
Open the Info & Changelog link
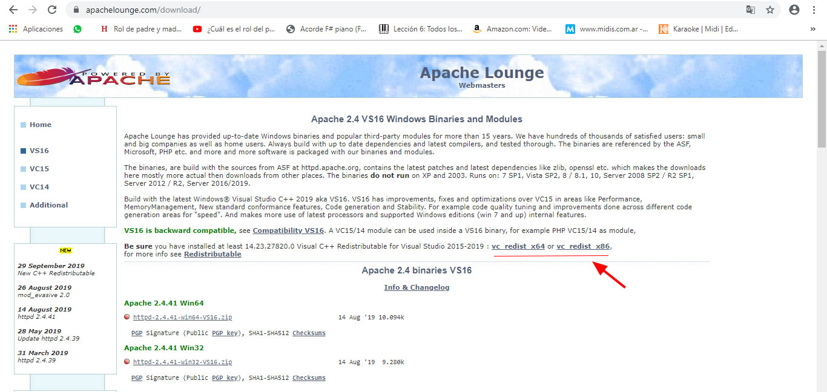(417, 287)
